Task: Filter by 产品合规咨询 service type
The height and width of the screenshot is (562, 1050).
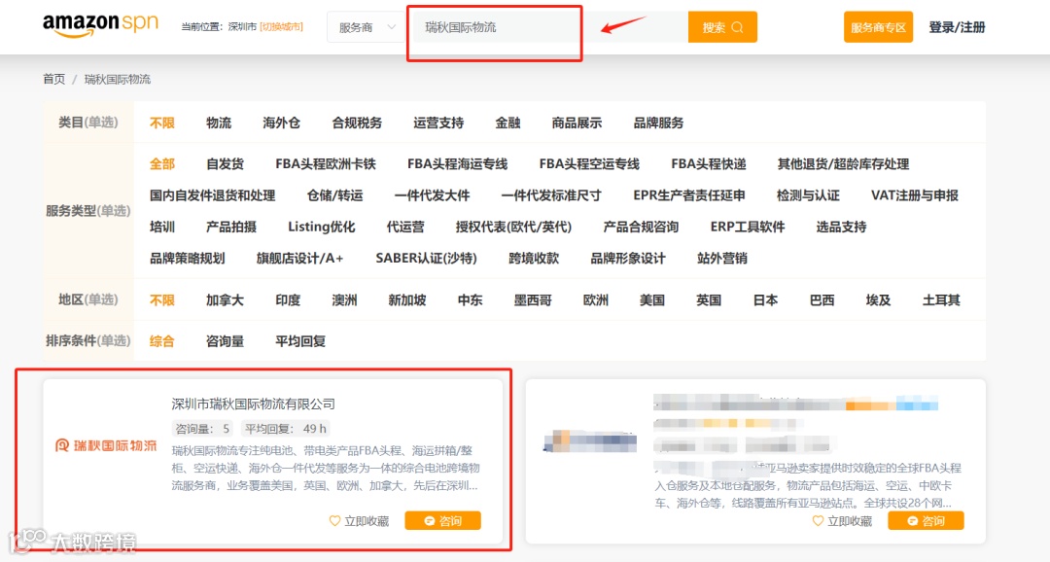Action: pyautogui.click(x=641, y=227)
